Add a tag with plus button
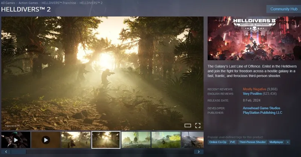Screen dimensions: 301x157 [287, 142]
